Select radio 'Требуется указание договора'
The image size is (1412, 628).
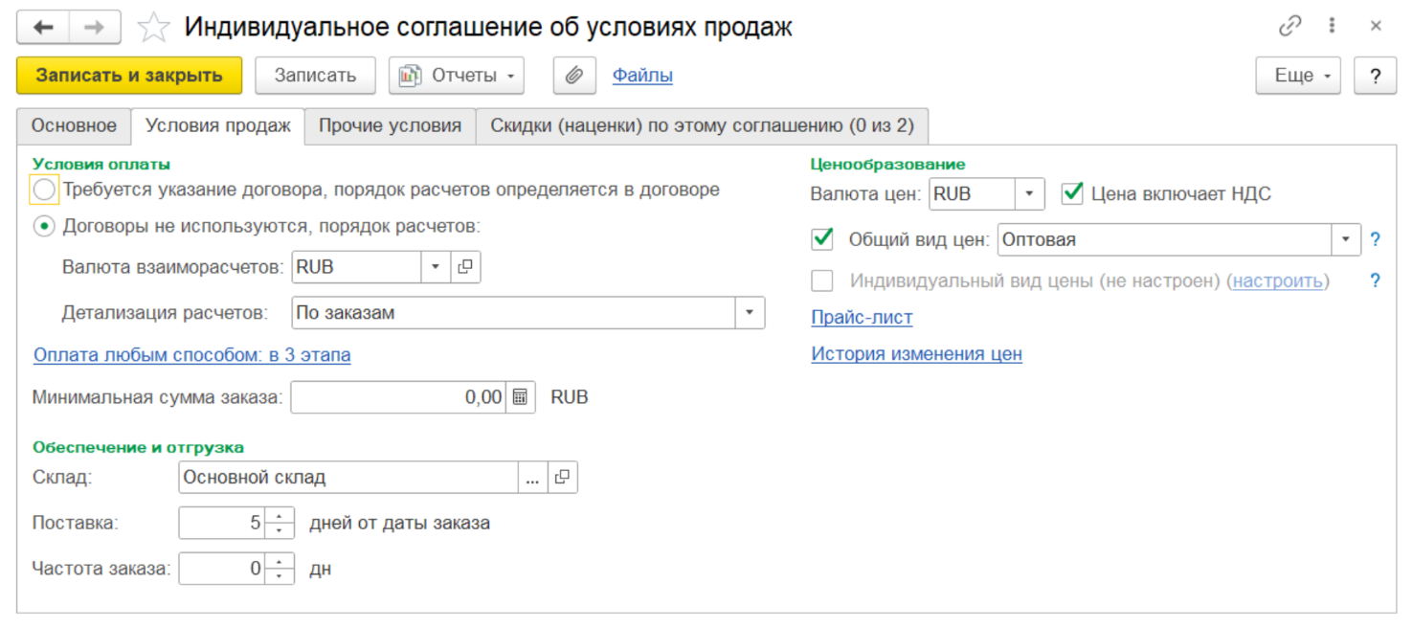coord(44,190)
